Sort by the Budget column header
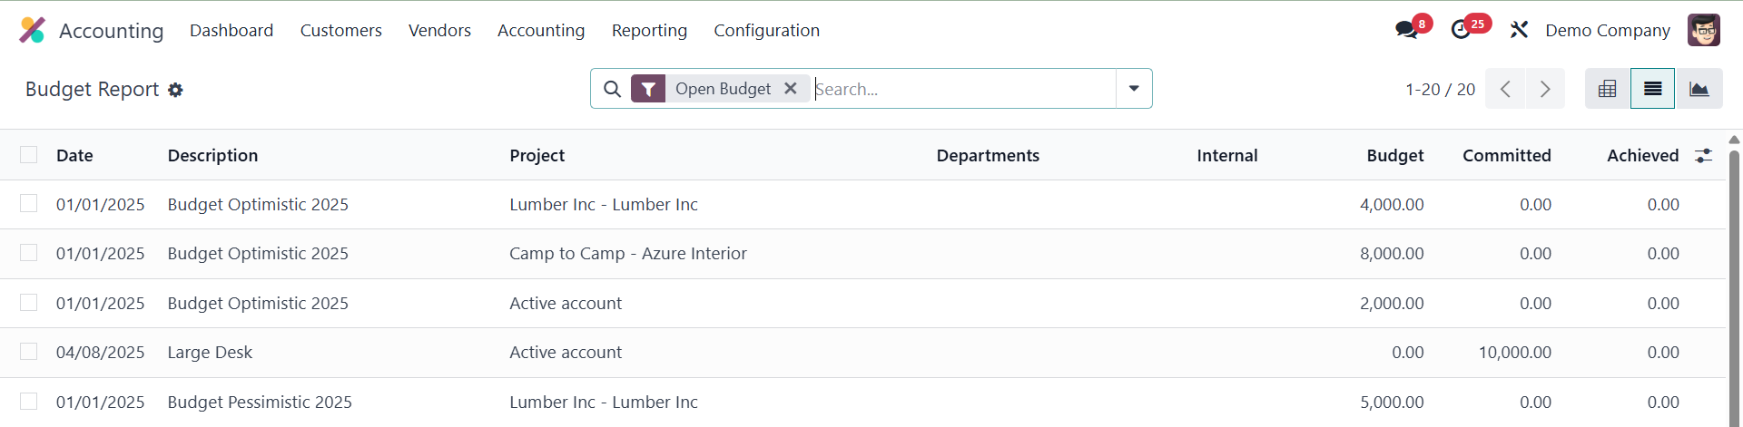This screenshot has width=1743, height=427. pos(1394,155)
